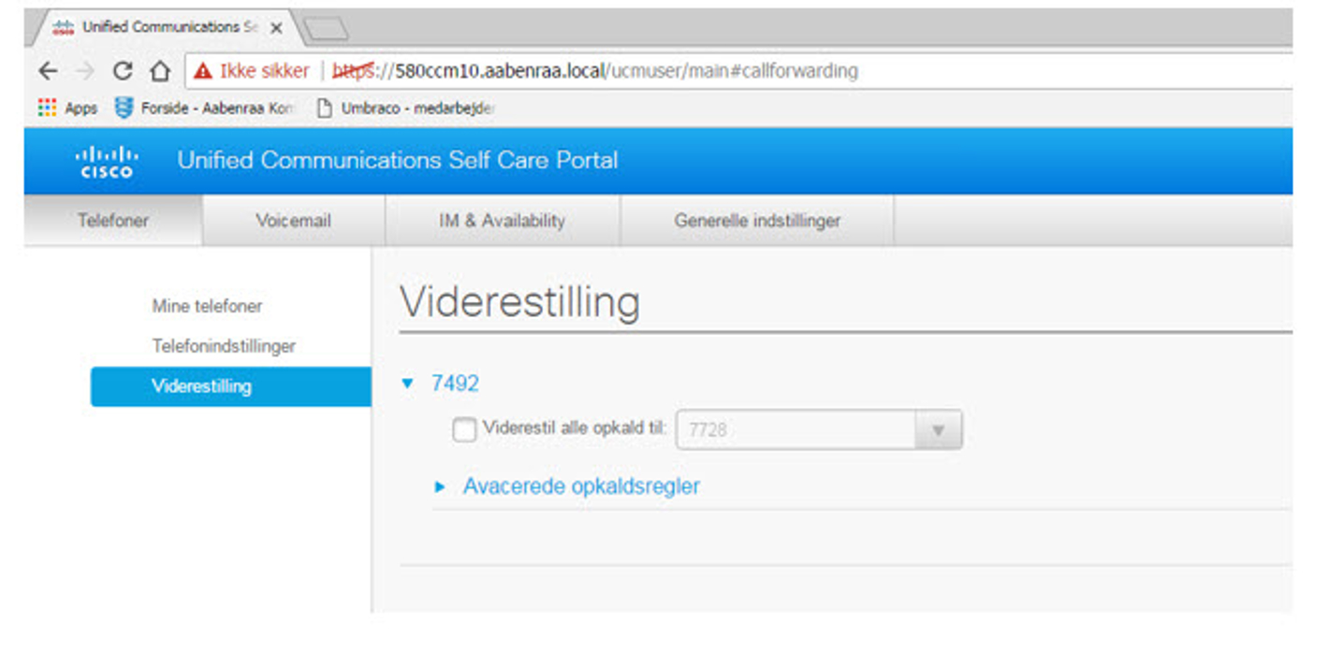Click the browser back arrow
The image size is (1329, 652).
(48, 71)
